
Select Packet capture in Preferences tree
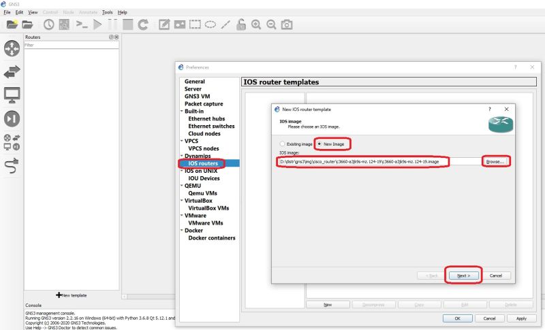204,103
